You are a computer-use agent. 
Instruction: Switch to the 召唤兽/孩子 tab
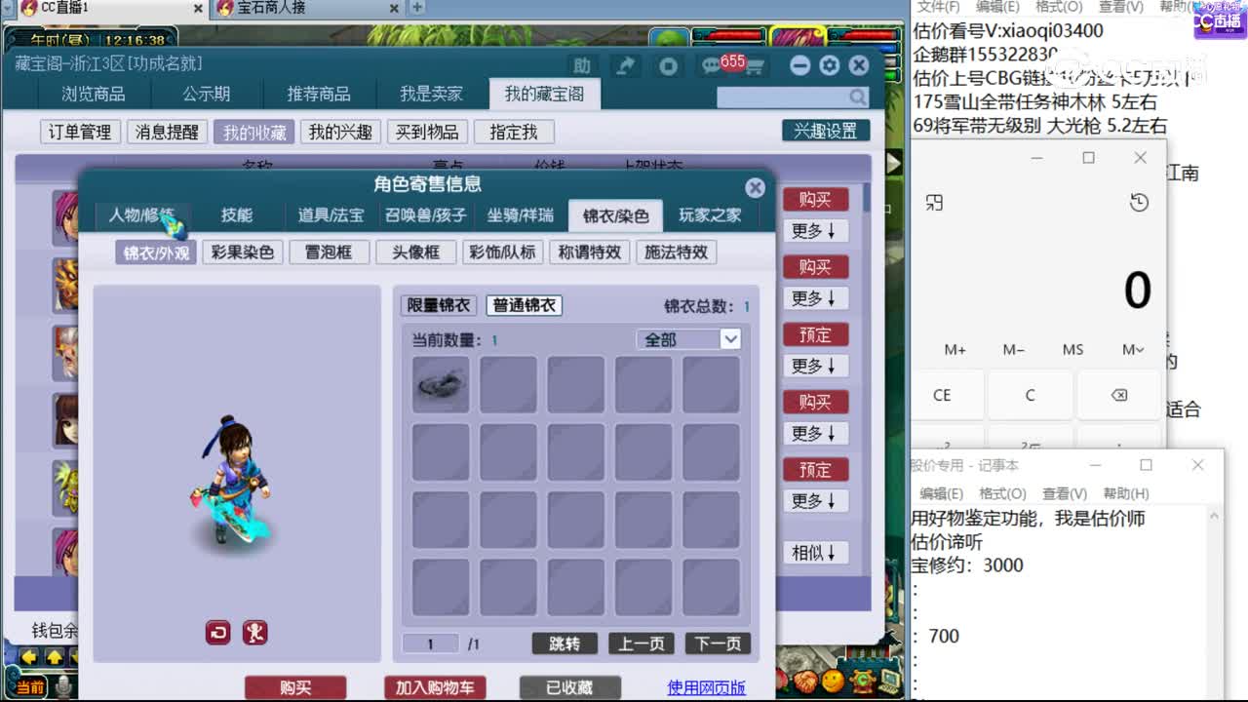[x=425, y=215]
